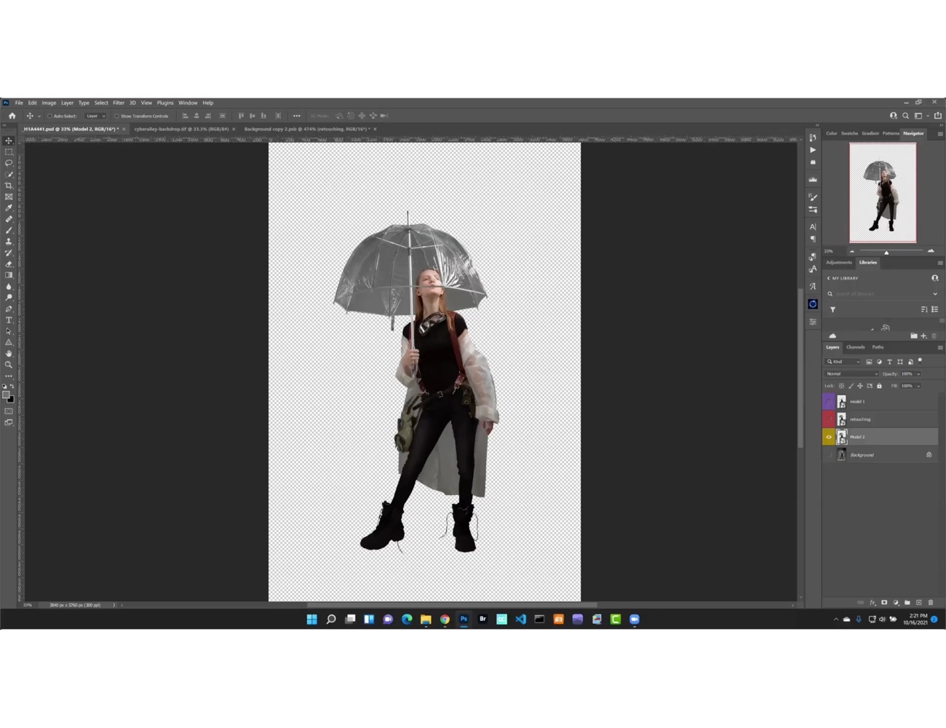Viewport: 946px width, 728px height.
Task: Click the foreground color swatch
Action: tap(7, 393)
